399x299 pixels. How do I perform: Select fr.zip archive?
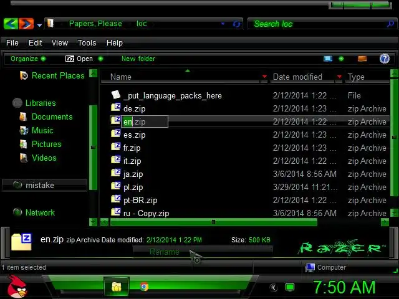132,148
